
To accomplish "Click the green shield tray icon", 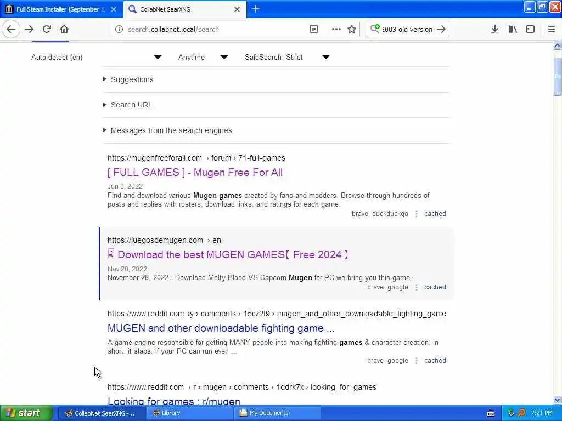I will click(x=512, y=413).
